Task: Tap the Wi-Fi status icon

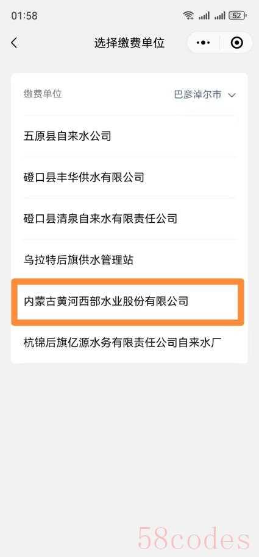Action: tap(188, 15)
